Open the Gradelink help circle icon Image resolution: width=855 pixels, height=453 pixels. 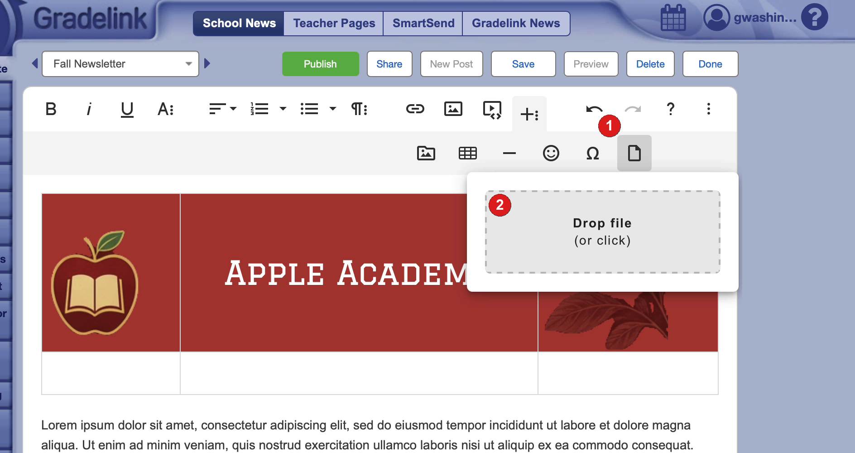point(815,17)
